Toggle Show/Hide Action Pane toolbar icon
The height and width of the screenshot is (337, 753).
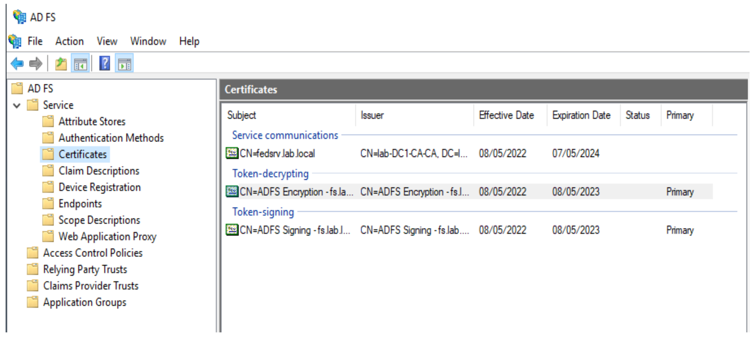(124, 64)
